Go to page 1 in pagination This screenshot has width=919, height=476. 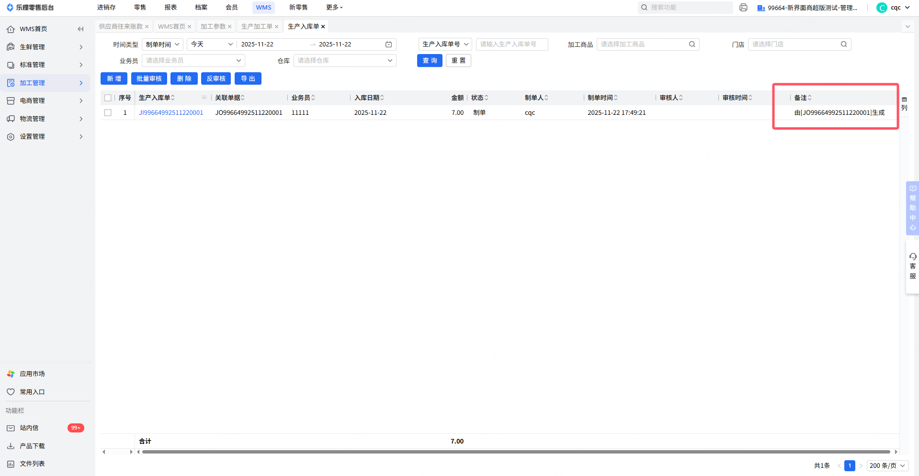[x=850, y=466]
